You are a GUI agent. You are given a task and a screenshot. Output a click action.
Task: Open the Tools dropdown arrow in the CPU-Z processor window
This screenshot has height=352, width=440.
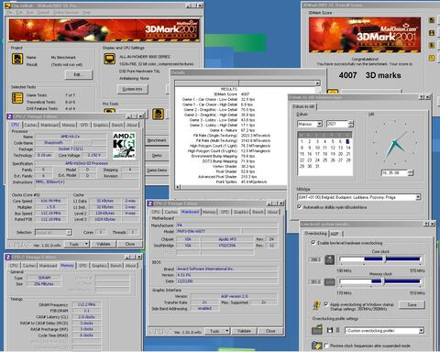click(87, 244)
